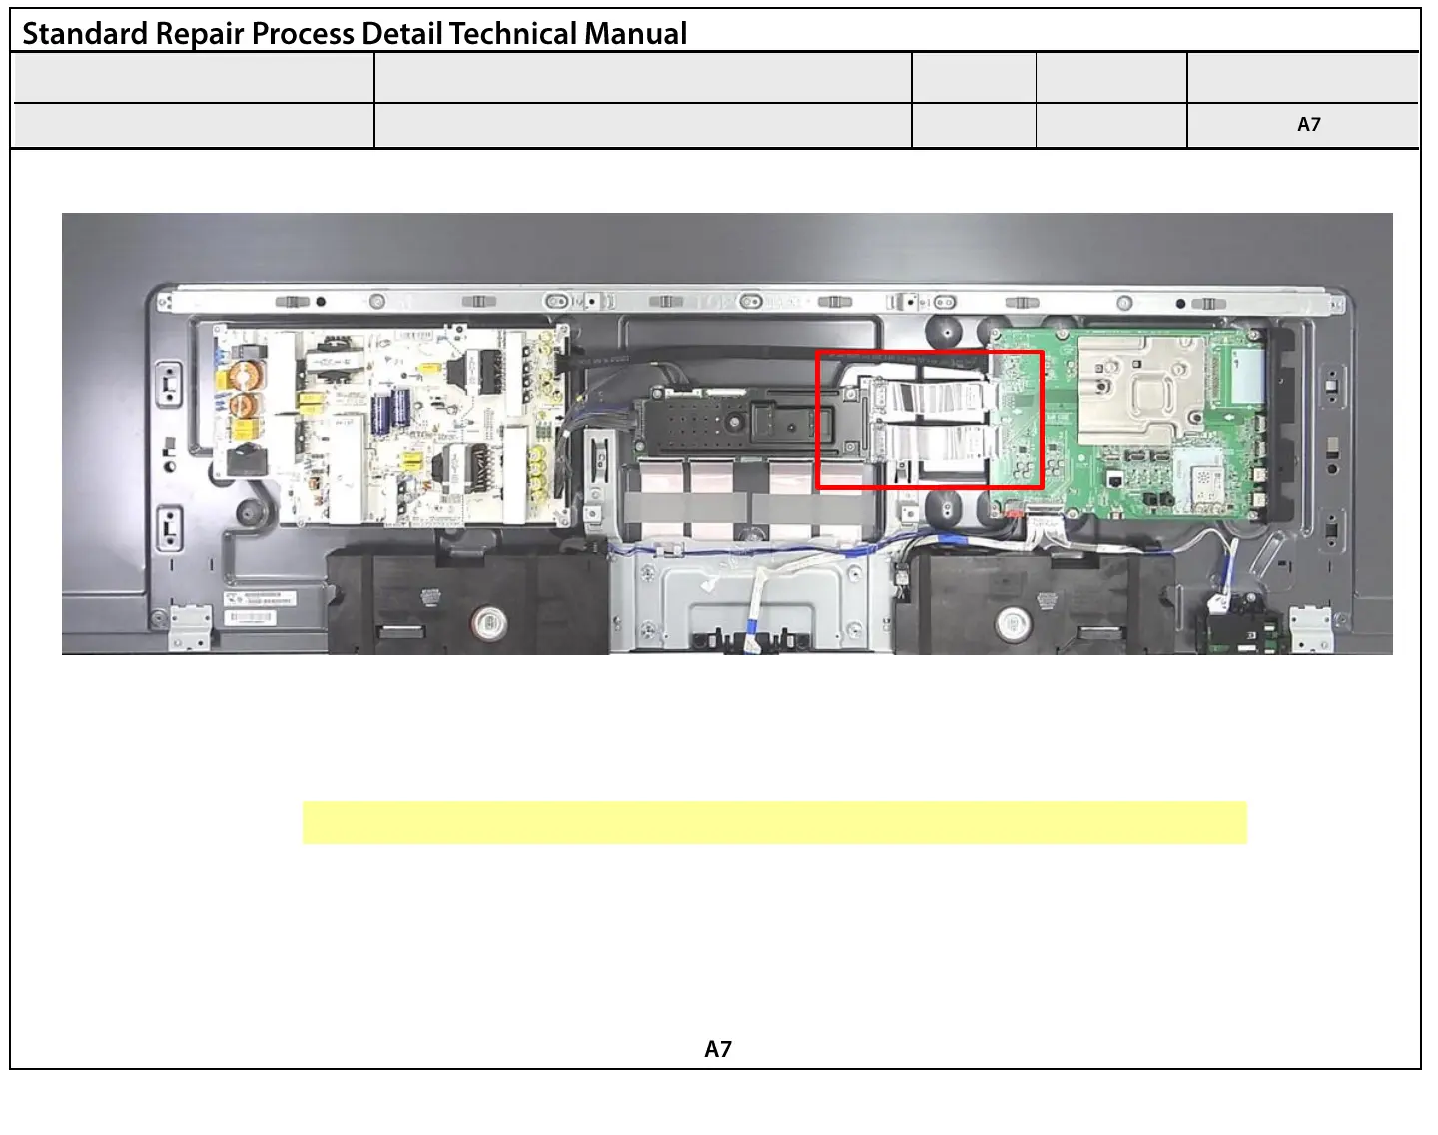Image resolution: width=1438 pixels, height=1135 pixels.
Task: Select the 'Standard Repair Process Detail Technical Manual' title
Action: click(x=355, y=33)
